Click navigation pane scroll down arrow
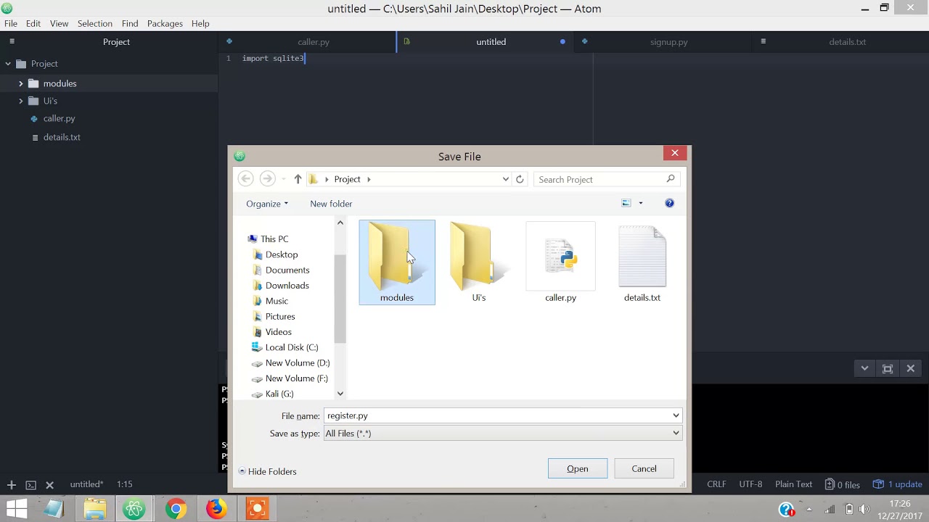 coord(340,394)
